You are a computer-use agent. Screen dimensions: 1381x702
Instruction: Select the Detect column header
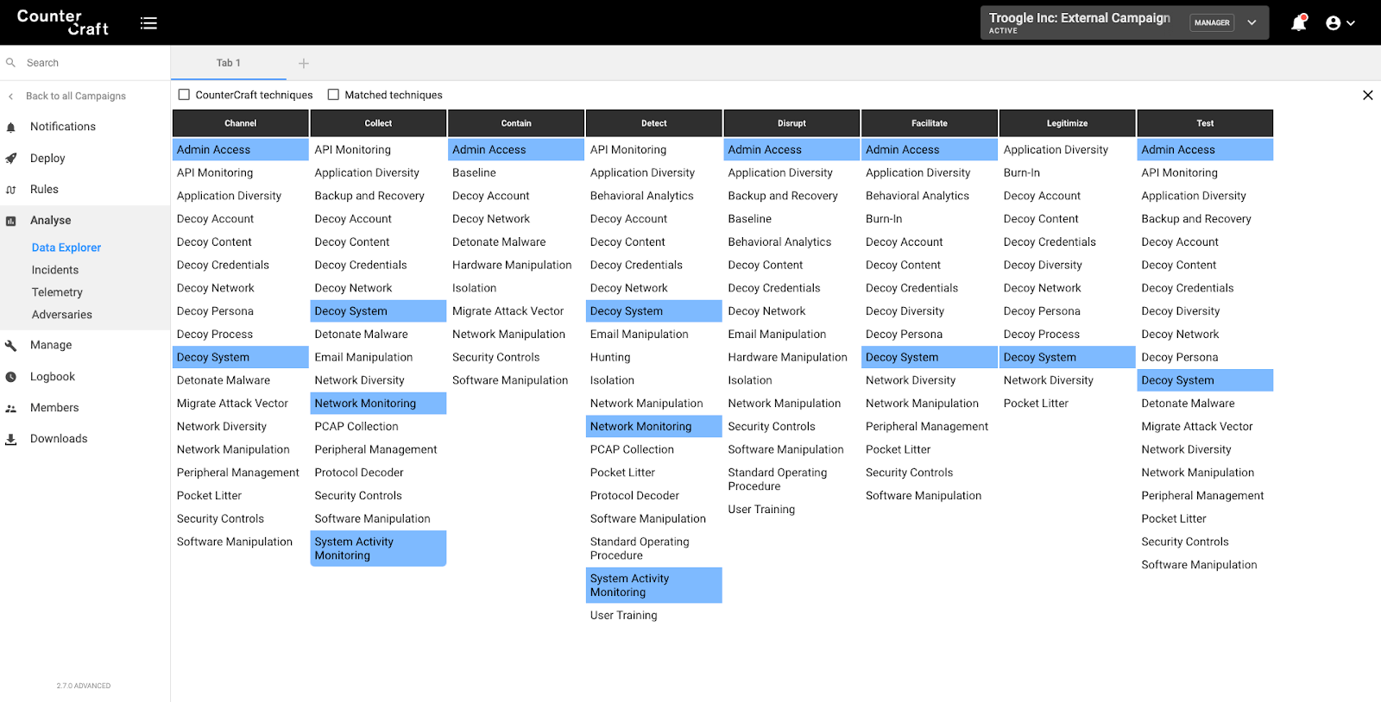654,123
